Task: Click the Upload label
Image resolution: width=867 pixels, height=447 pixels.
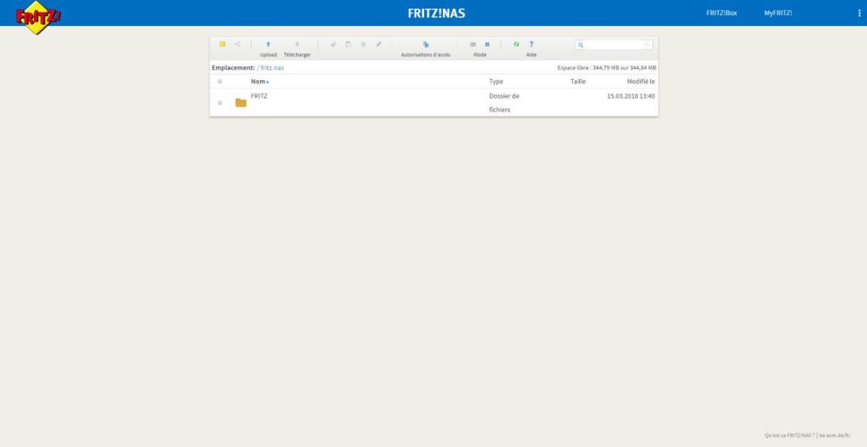Action: (268, 54)
